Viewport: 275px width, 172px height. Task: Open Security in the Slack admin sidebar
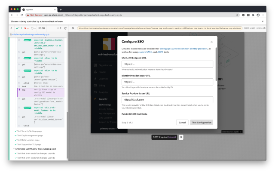[103, 99]
